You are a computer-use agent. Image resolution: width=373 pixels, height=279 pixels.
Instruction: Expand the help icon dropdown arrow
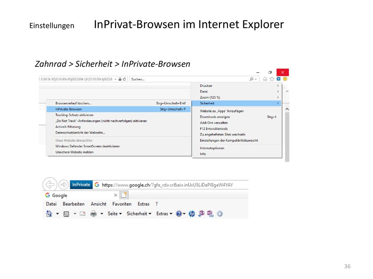[184, 214]
